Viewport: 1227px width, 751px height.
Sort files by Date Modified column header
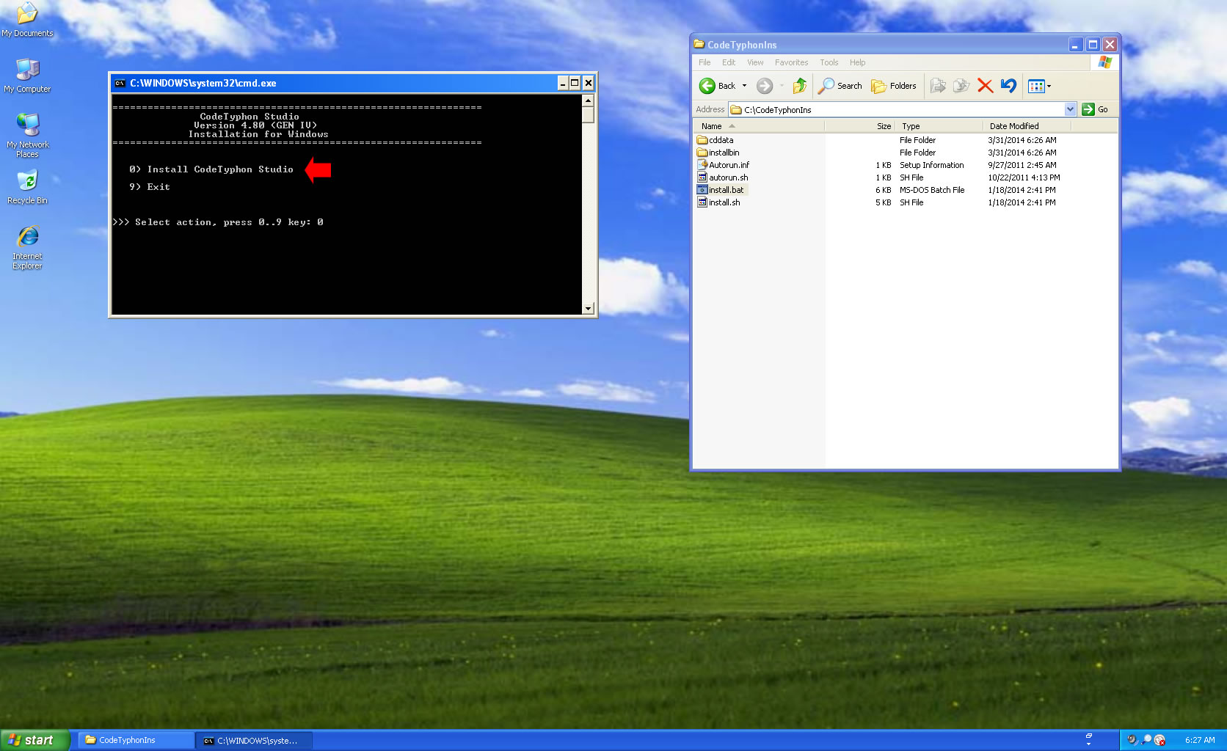click(1027, 126)
